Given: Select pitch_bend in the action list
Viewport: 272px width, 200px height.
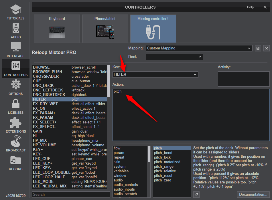Looking at the screenshot, I should tap(163, 153).
